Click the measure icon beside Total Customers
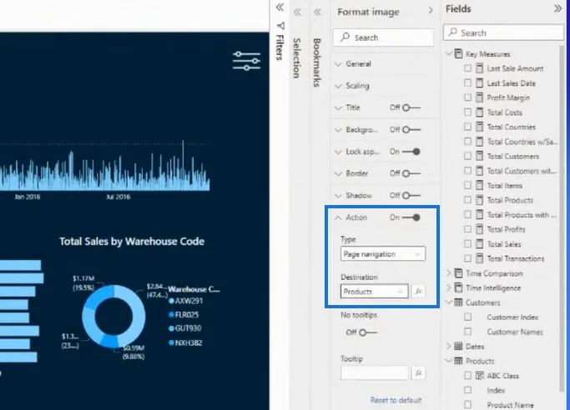Image resolution: width=570 pixels, height=410 pixels. tap(480, 156)
